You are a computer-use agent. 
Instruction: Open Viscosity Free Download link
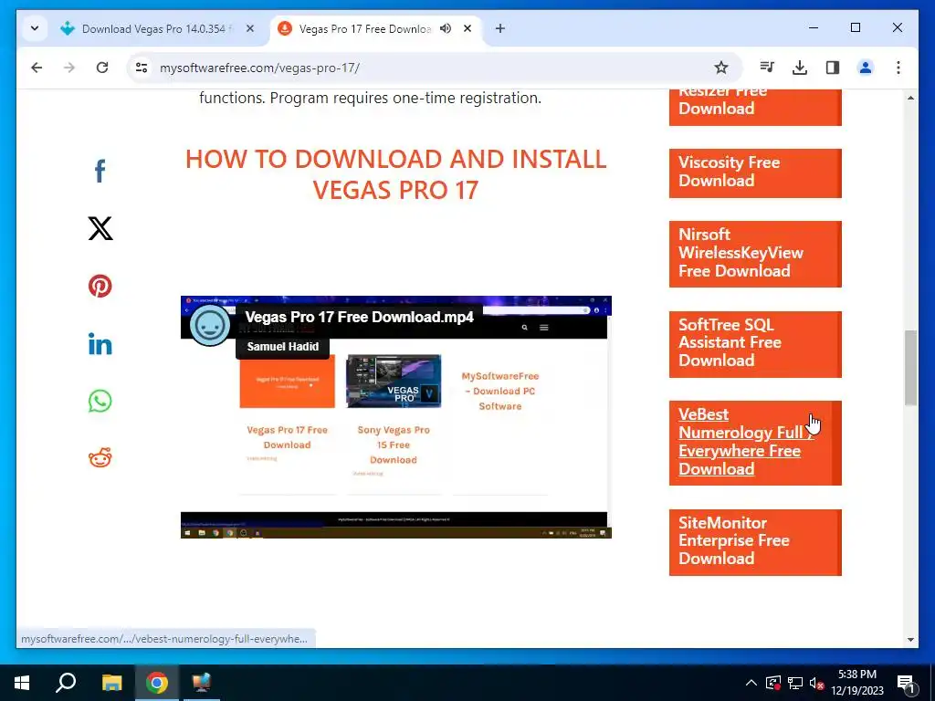point(755,173)
